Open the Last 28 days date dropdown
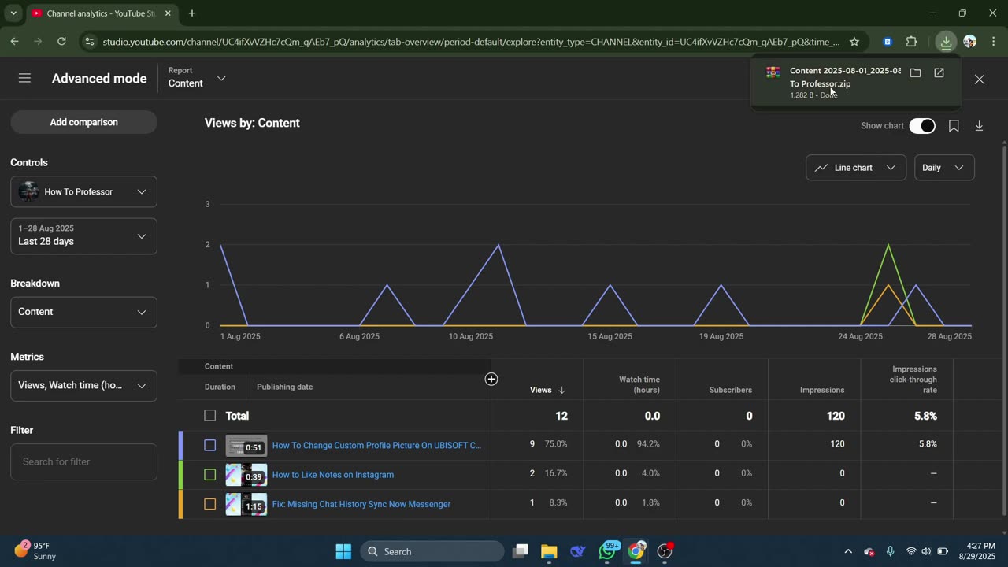Viewport: 1008px width, 567px height. 83,235
